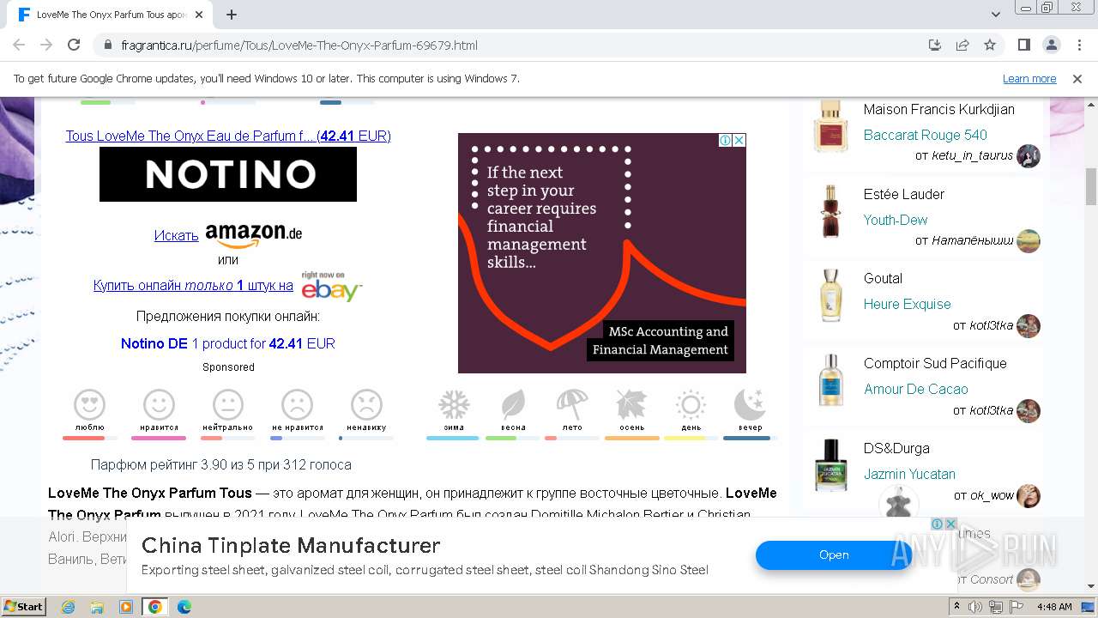Open Microsoft Edge from the taskbar
This screenshot has height=618, width=1098.
click(x=184, y=607)
